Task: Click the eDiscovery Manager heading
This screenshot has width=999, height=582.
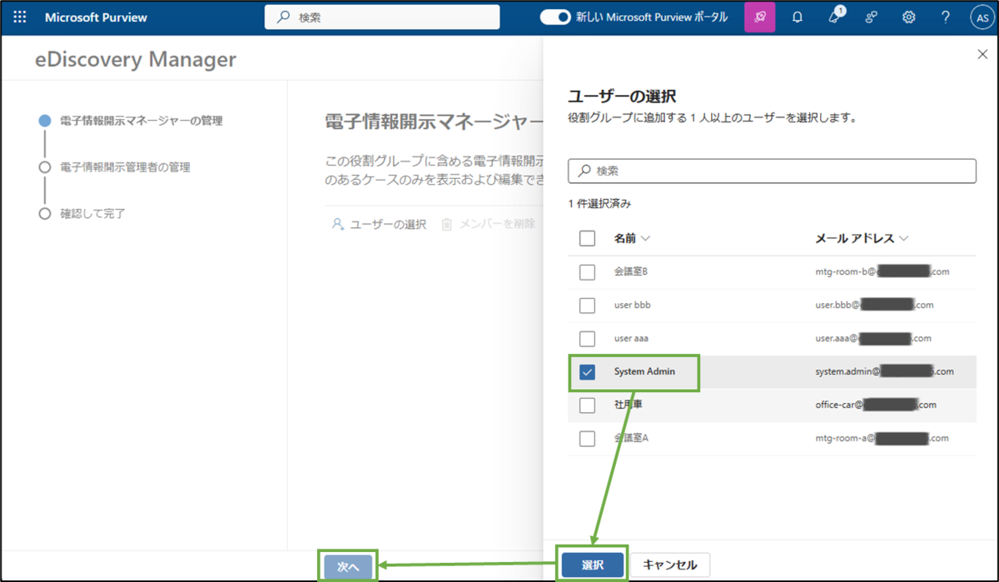Action: pos(136,59)
